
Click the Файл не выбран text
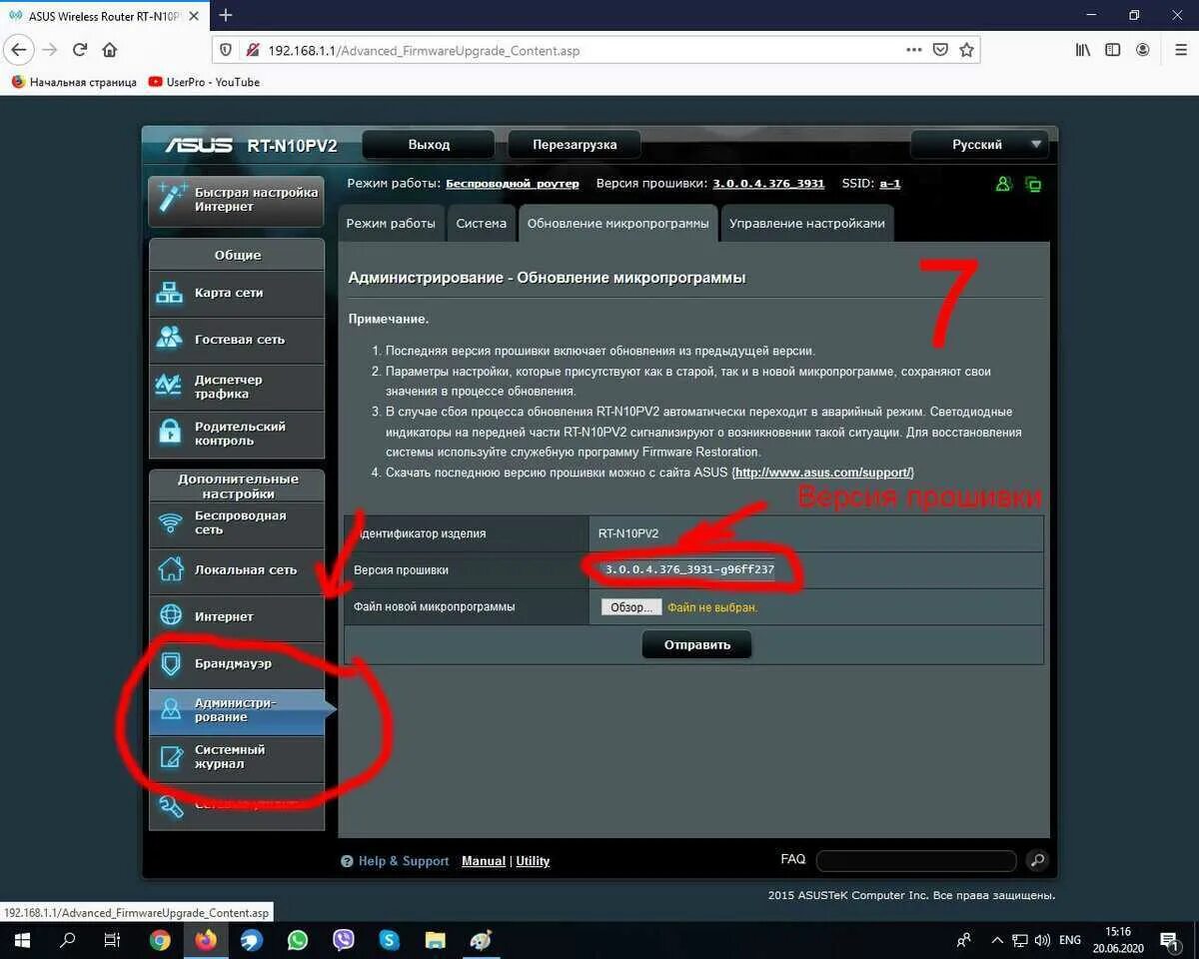tap(713, 607)
